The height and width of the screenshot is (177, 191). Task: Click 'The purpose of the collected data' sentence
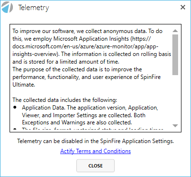click(x=77, y=69)
